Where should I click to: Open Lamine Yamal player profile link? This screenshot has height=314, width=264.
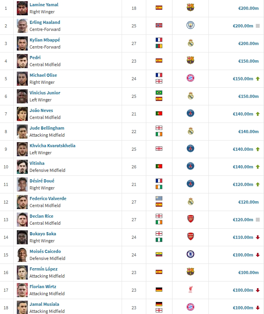[x=44, y=5]
